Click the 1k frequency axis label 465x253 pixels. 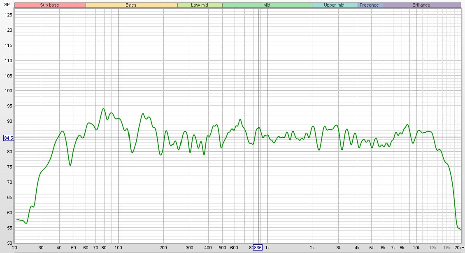(267, 248)
